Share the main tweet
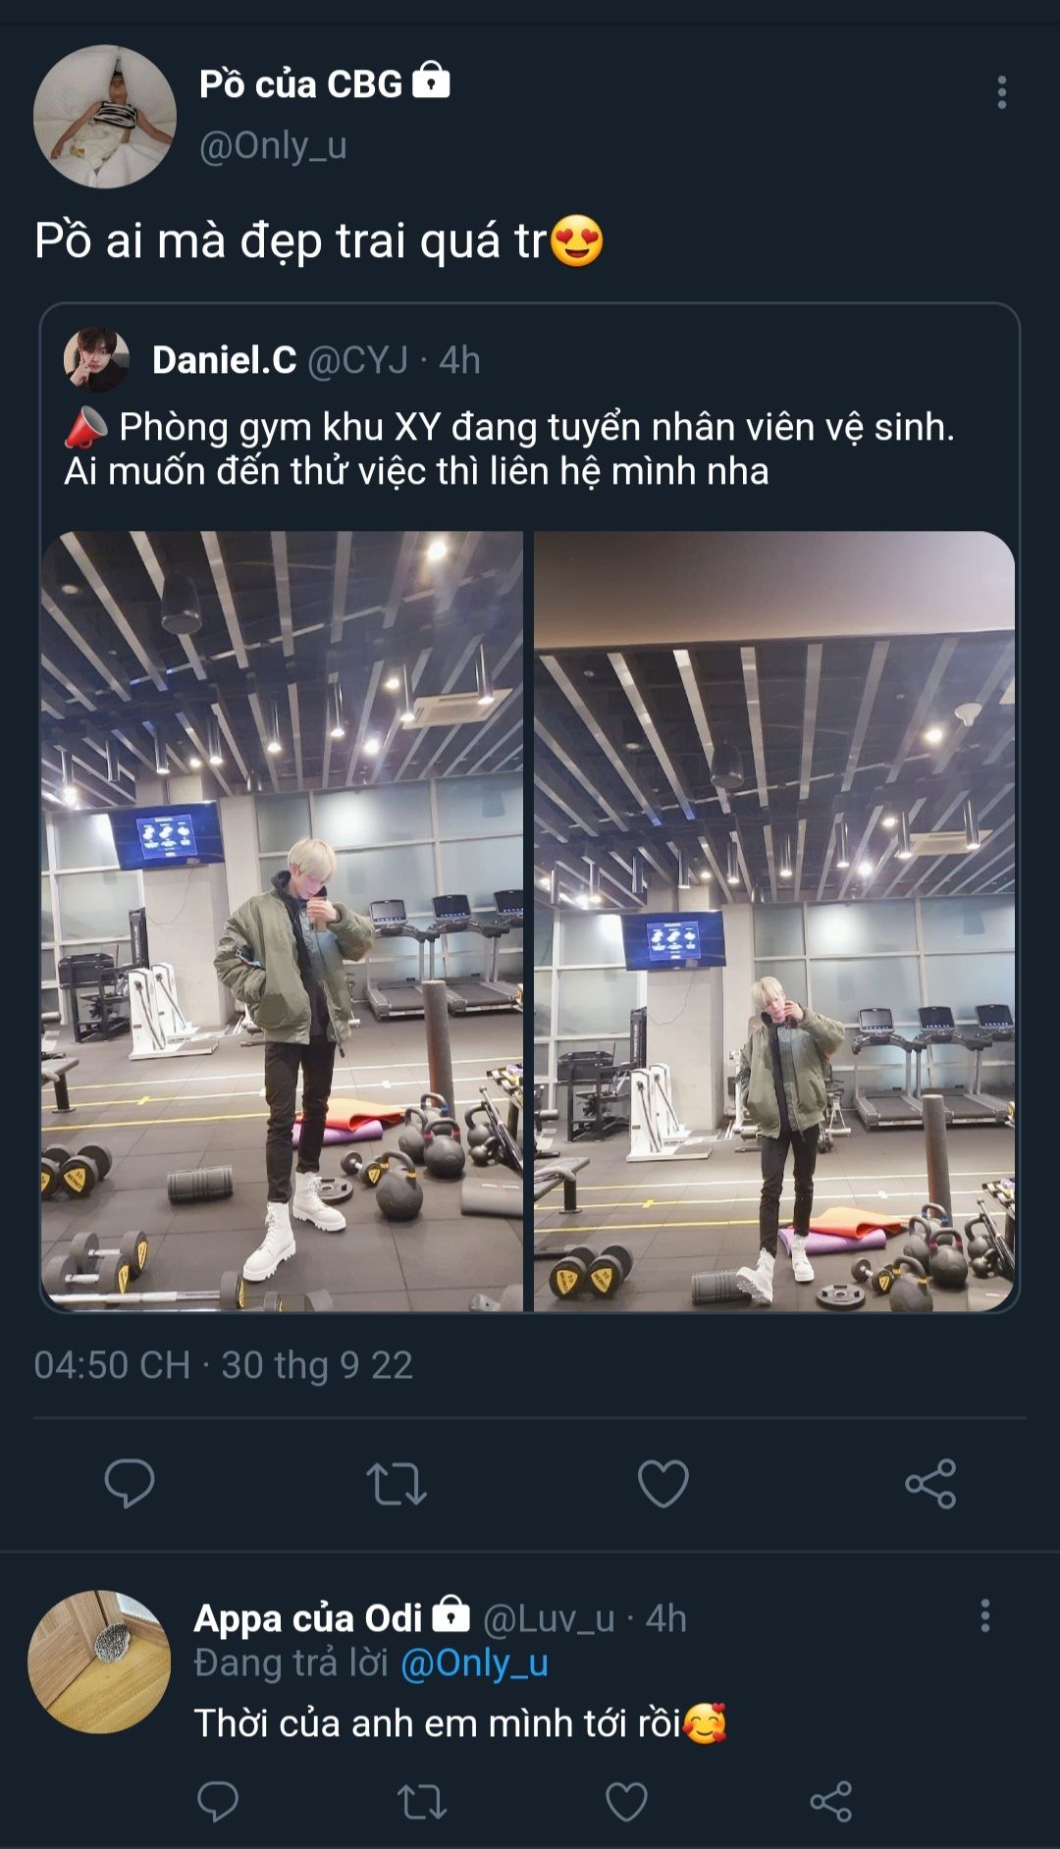 click(x=930, y=1483)
